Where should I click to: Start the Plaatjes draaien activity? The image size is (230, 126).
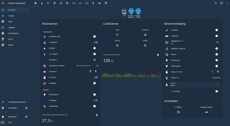pos(206,112)
